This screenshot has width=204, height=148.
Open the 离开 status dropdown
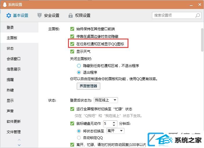(x=115, y=131)
